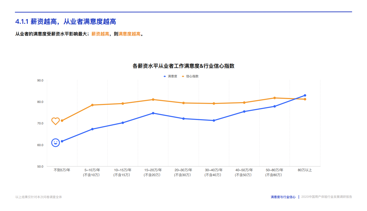The image size is (367, 211).
Task: Click chart title 各薪资水平从业者工作满意度&行业信心指数
Action: (183, 66)
